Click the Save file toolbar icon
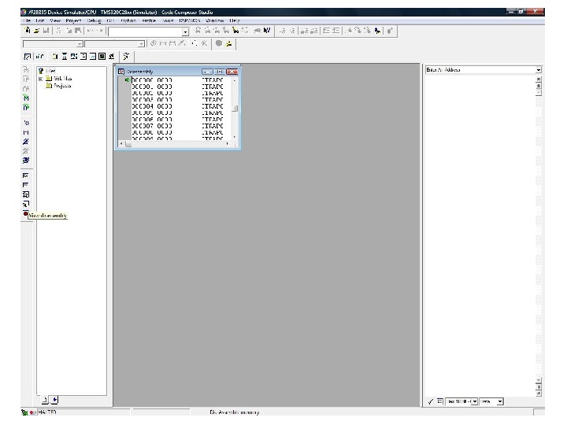 point(46,31)
